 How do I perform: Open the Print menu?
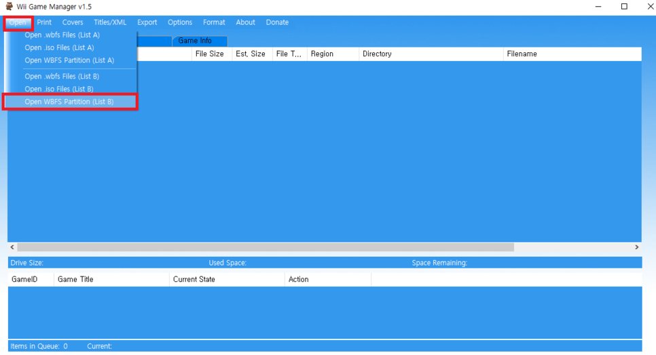(x=44, y=22)
